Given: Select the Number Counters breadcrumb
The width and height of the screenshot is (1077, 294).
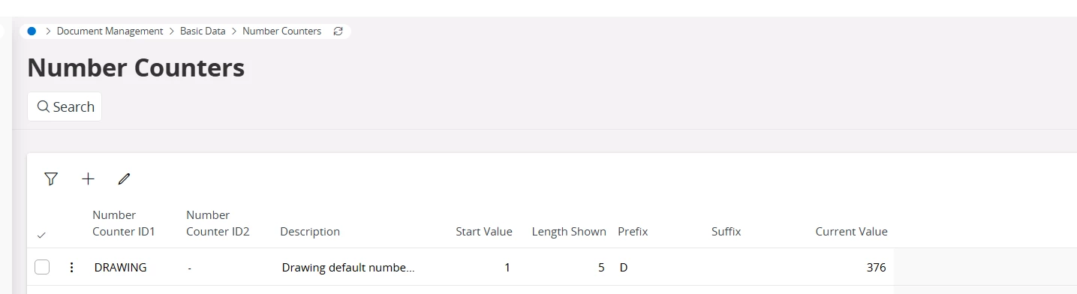Looking at the screenshot, I should coord(281,31).
